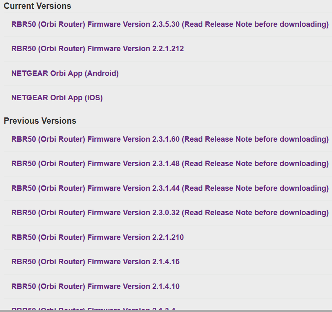
Task: Open NETGEAR Orbi App (iOS) link
Action: (57, 98)
